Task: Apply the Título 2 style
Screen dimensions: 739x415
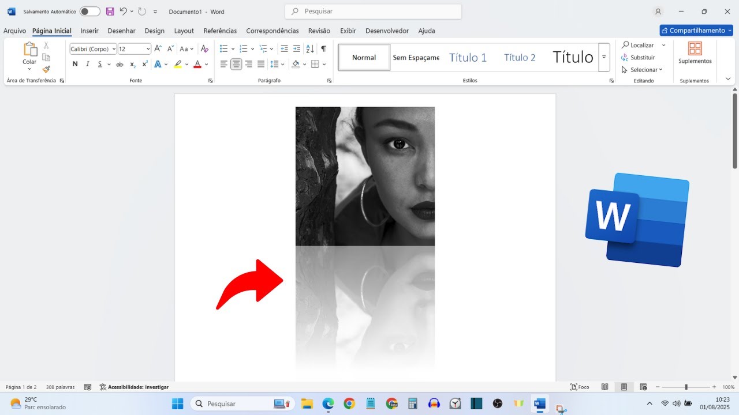Action: [x=520, y=57]
